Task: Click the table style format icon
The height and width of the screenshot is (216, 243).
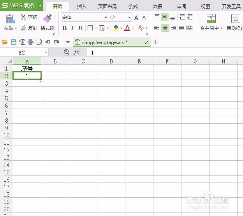Action: click(102, 28)
